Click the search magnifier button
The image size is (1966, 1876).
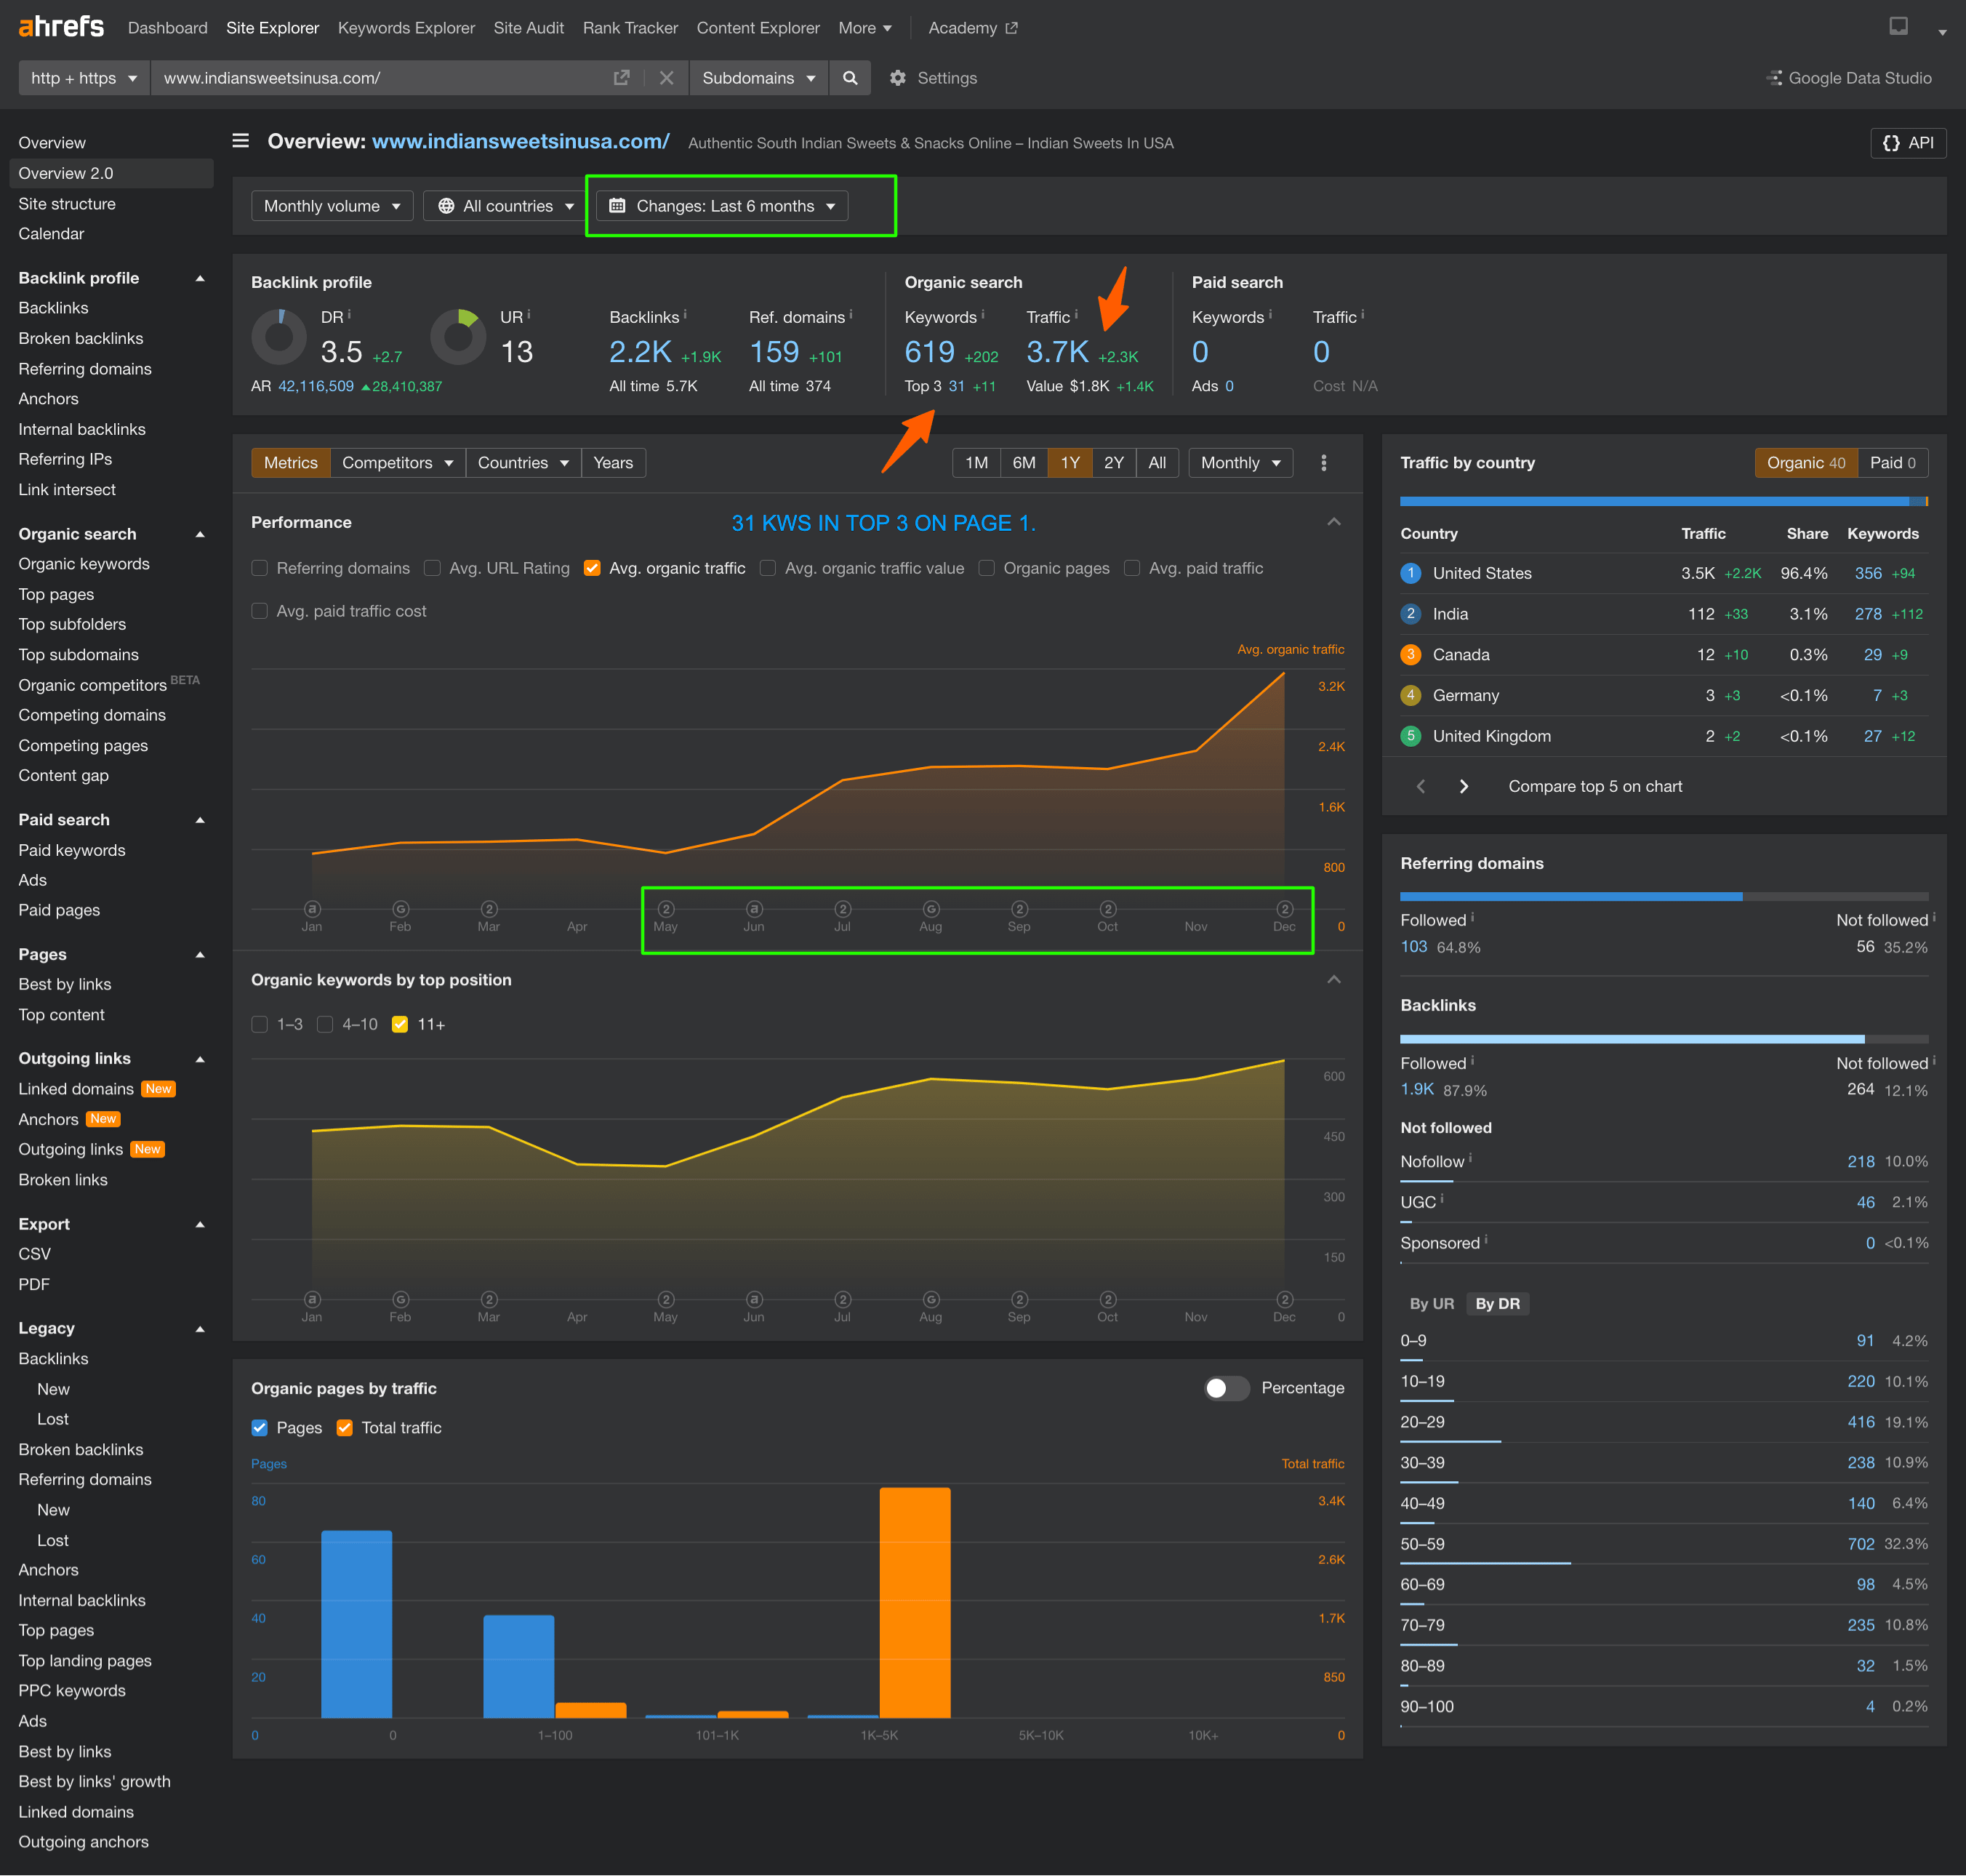click(850, 78)
